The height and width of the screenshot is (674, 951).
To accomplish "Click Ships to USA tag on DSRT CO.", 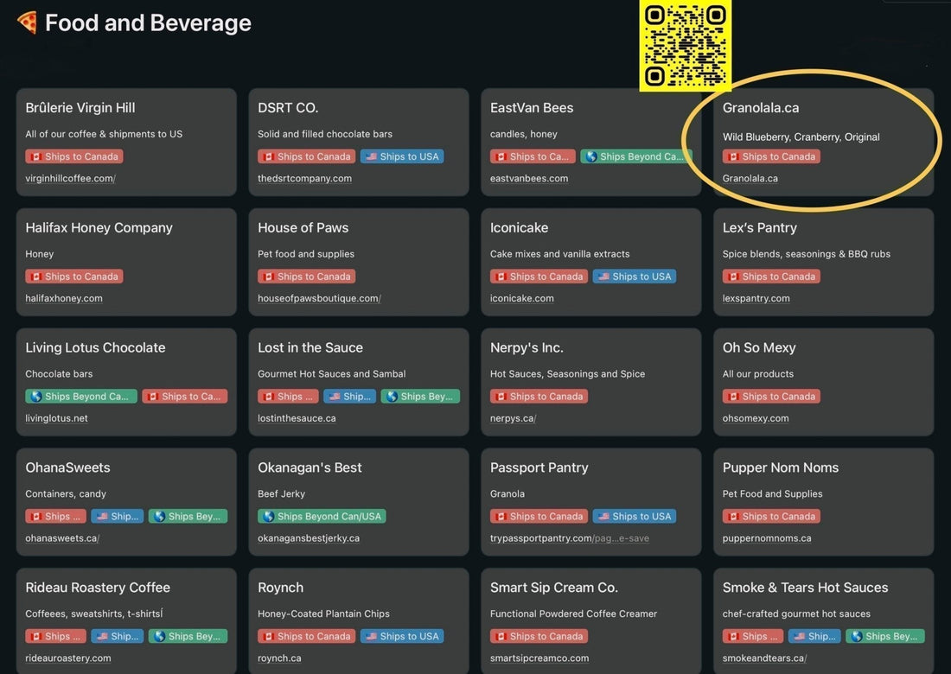I will point(402,156).
